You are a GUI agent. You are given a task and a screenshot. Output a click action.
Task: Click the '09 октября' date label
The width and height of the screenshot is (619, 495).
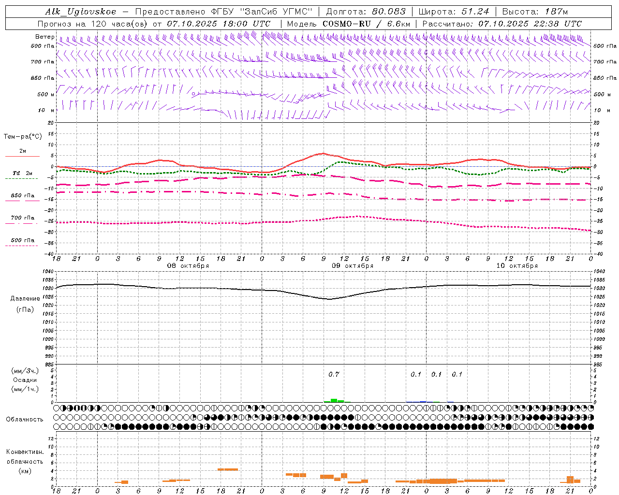click(353, 266)
